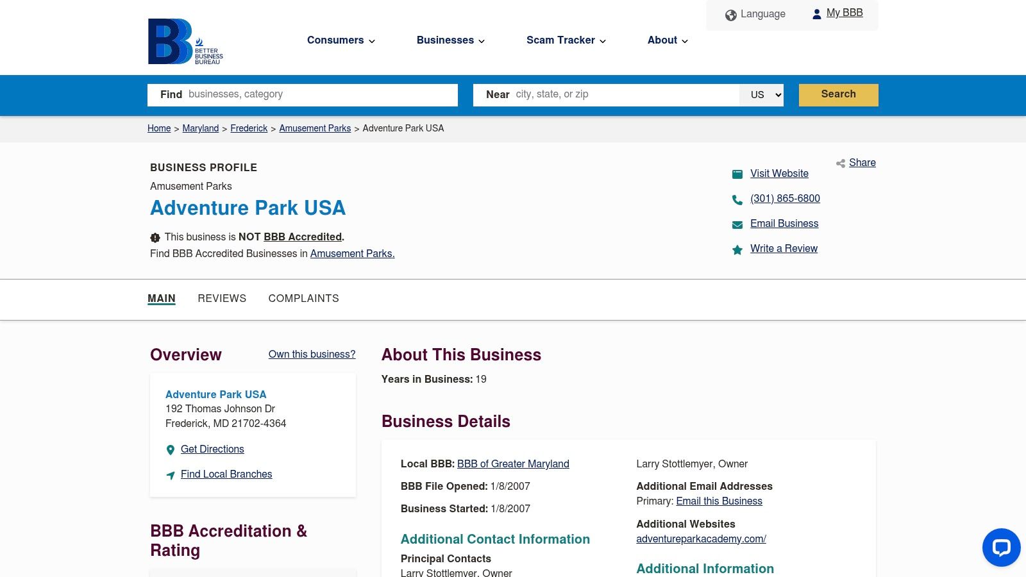Screen dimensions: 1026x577
Task: Click the BBB File Opened: 1/8/2007 text
Action: (466, 487)
